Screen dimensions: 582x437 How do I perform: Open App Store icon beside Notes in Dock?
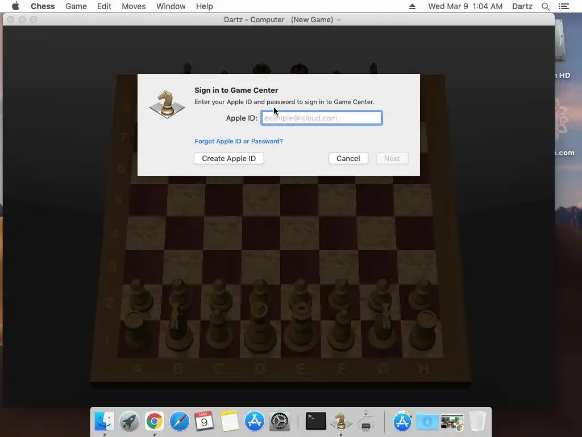pos(254,421)
